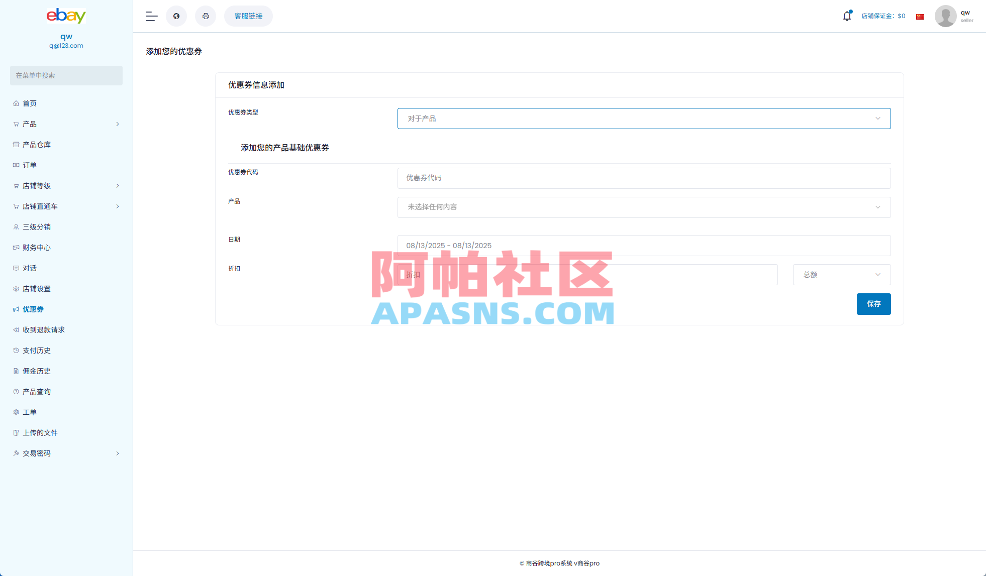This screenshot has height=576, width=986.
Task: Click the China flag language selector
Action: (920, 16)
